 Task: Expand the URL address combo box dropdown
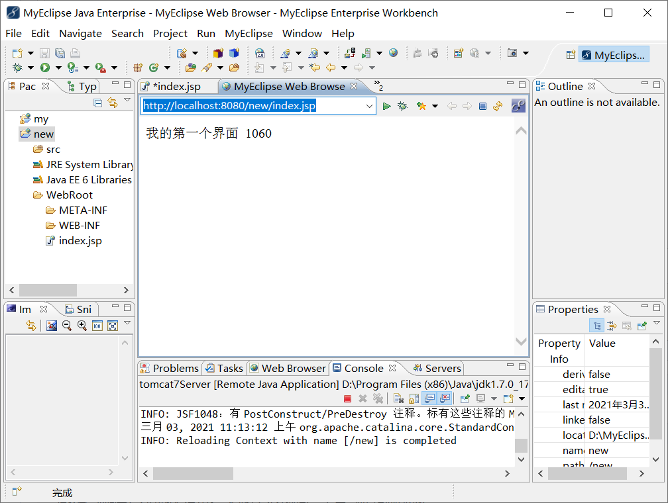[x=369, y=106]
